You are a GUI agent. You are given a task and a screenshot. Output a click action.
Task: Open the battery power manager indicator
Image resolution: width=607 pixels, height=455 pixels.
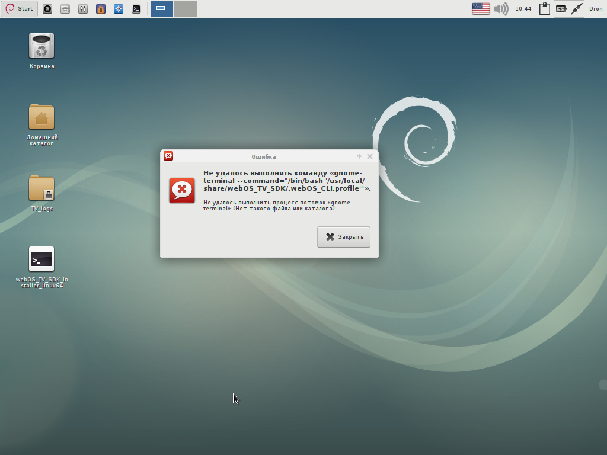[561, 9]
